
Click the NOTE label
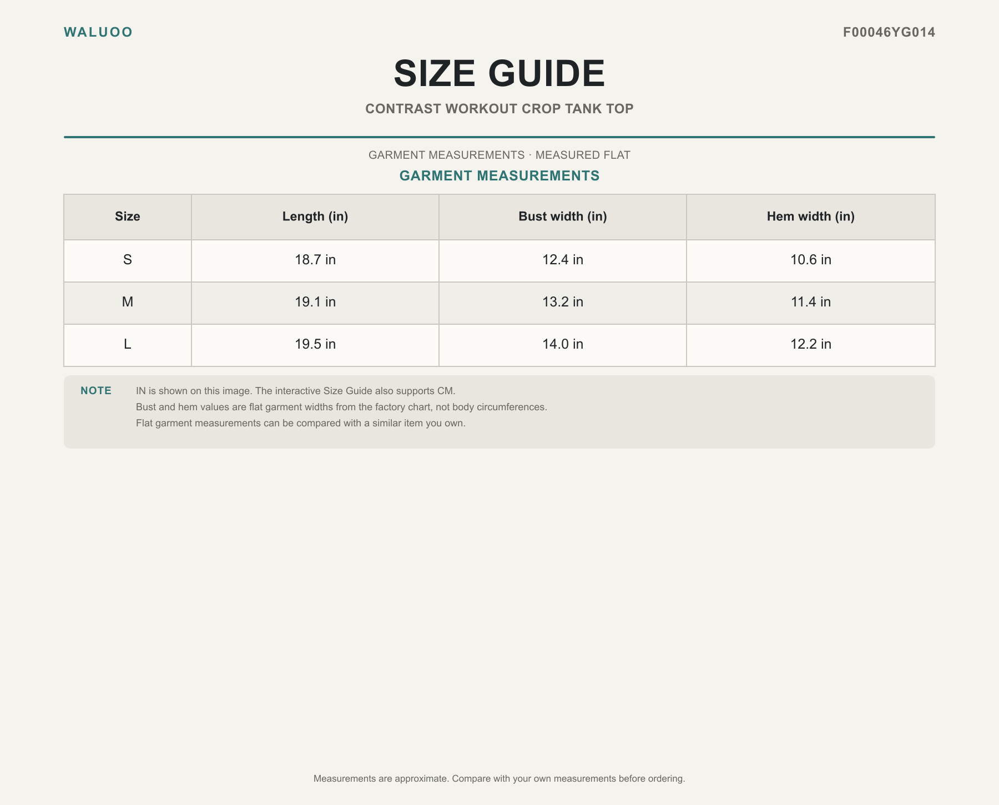point(96,391)
